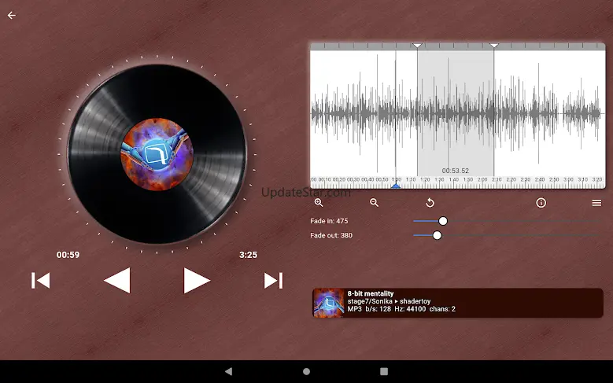This screenshot has height=383, width=613.
Task: Play the track in reverse
Action: click(117, 280)
